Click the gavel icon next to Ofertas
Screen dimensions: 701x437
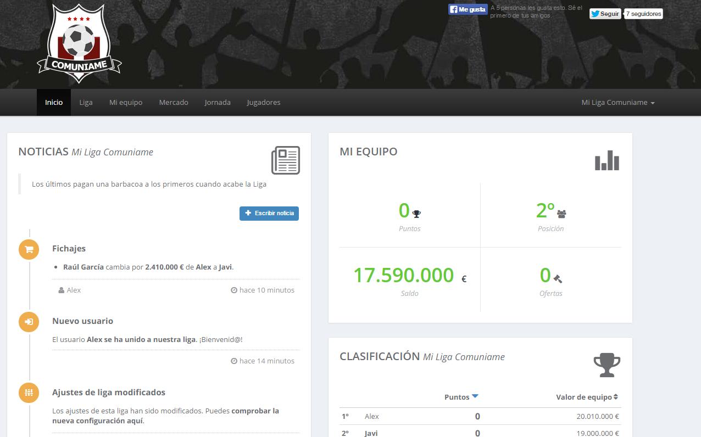coord(558,278)
